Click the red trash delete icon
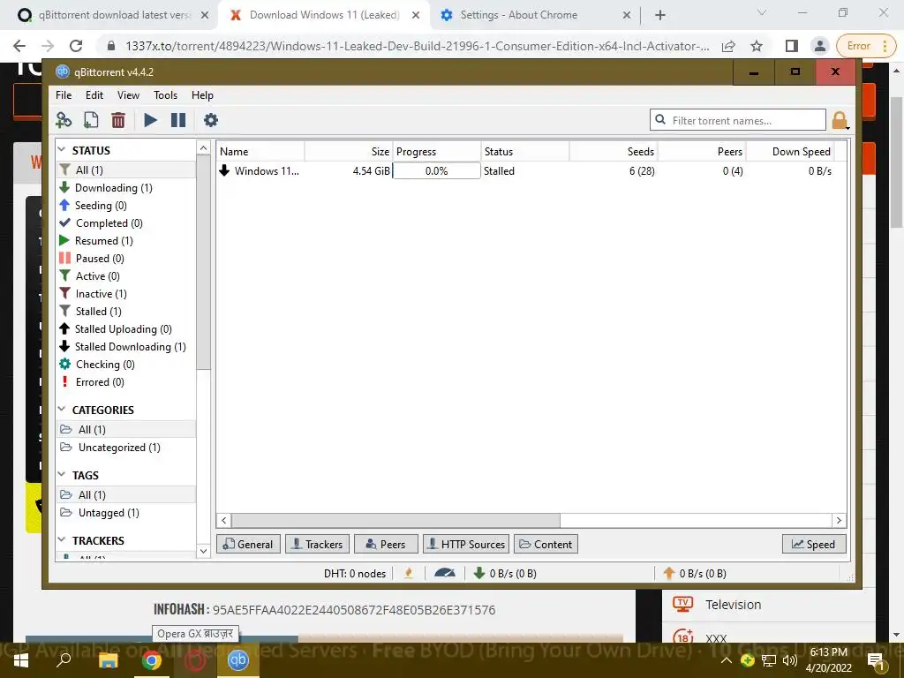This screenshot has width=904, height=678. 118,120
